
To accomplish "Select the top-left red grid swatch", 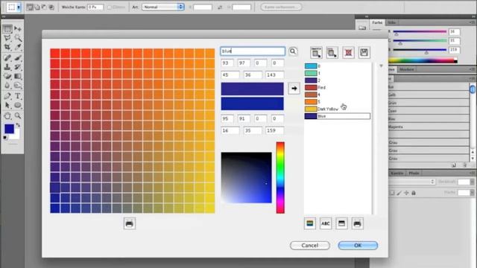I will pyautogui.click(x=55, y=53).
